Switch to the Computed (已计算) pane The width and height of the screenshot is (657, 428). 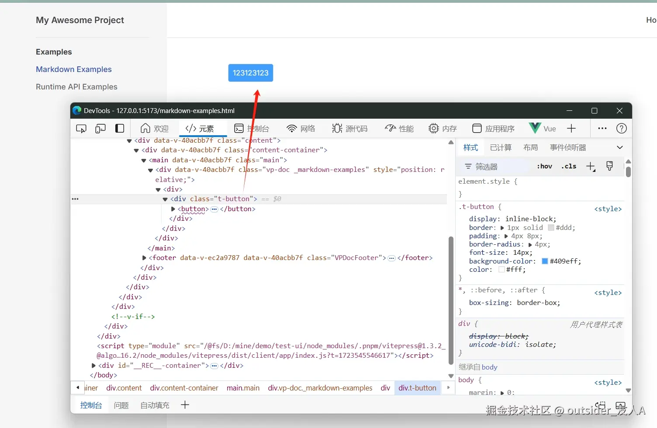[501, 147]
